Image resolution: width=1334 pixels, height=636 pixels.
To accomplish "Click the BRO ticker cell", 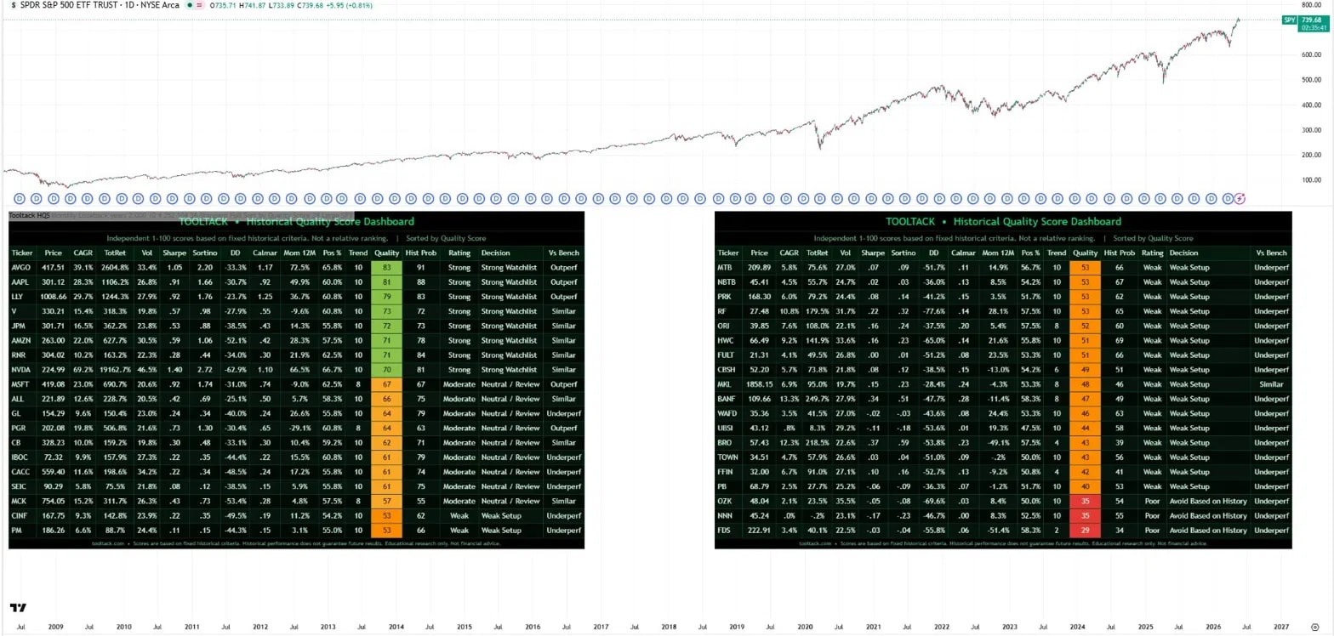I will click(x=728, y=444).
